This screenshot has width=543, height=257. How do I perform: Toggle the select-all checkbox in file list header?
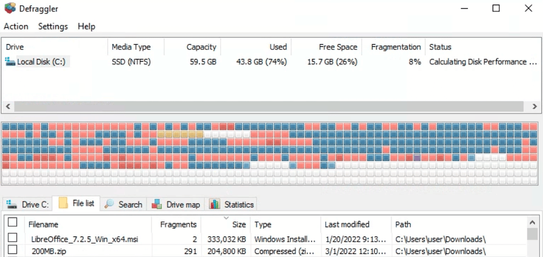pos(12,223)
